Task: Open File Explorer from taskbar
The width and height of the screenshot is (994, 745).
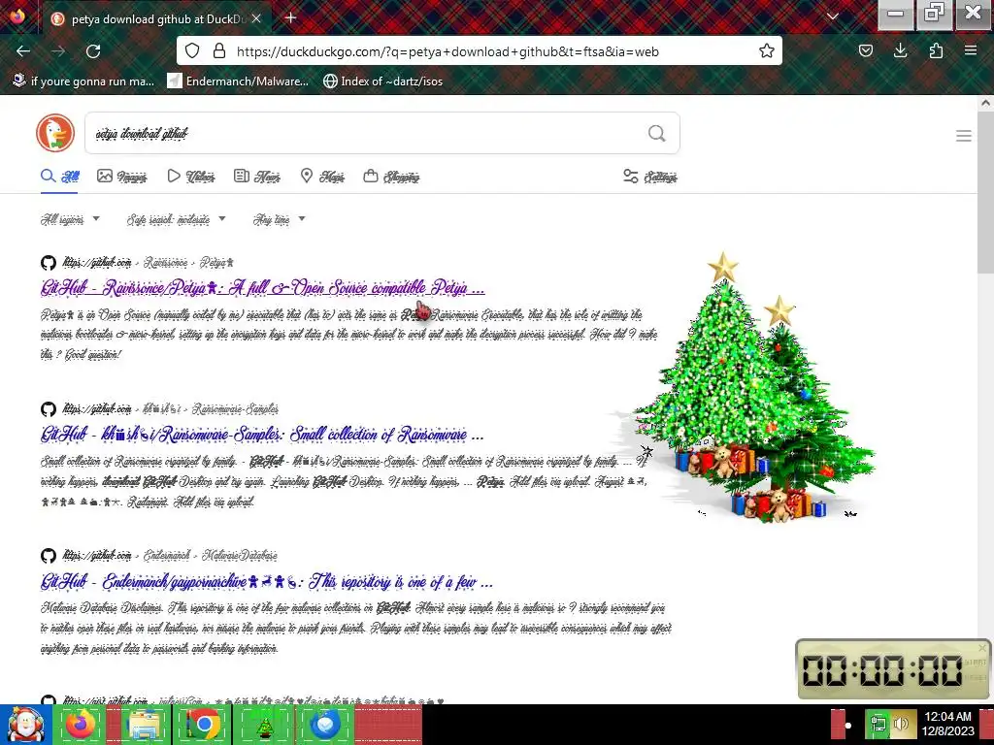Action: [144, 724]
